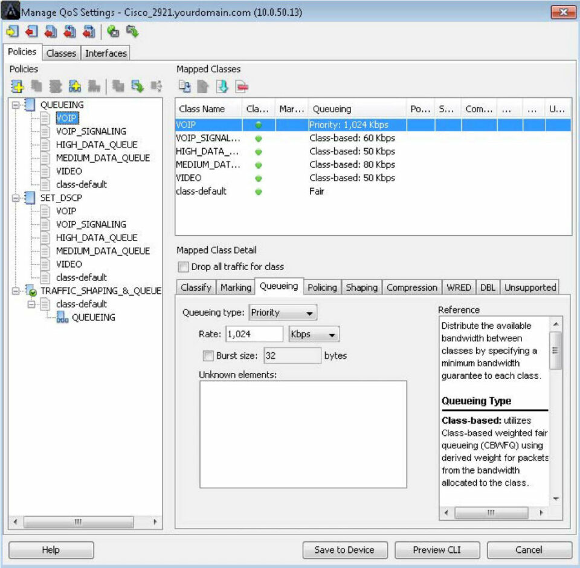The width and height of the screenshot is (580, 568).
Task: Click the remove class icon with red minus
Action: point(242,86)
